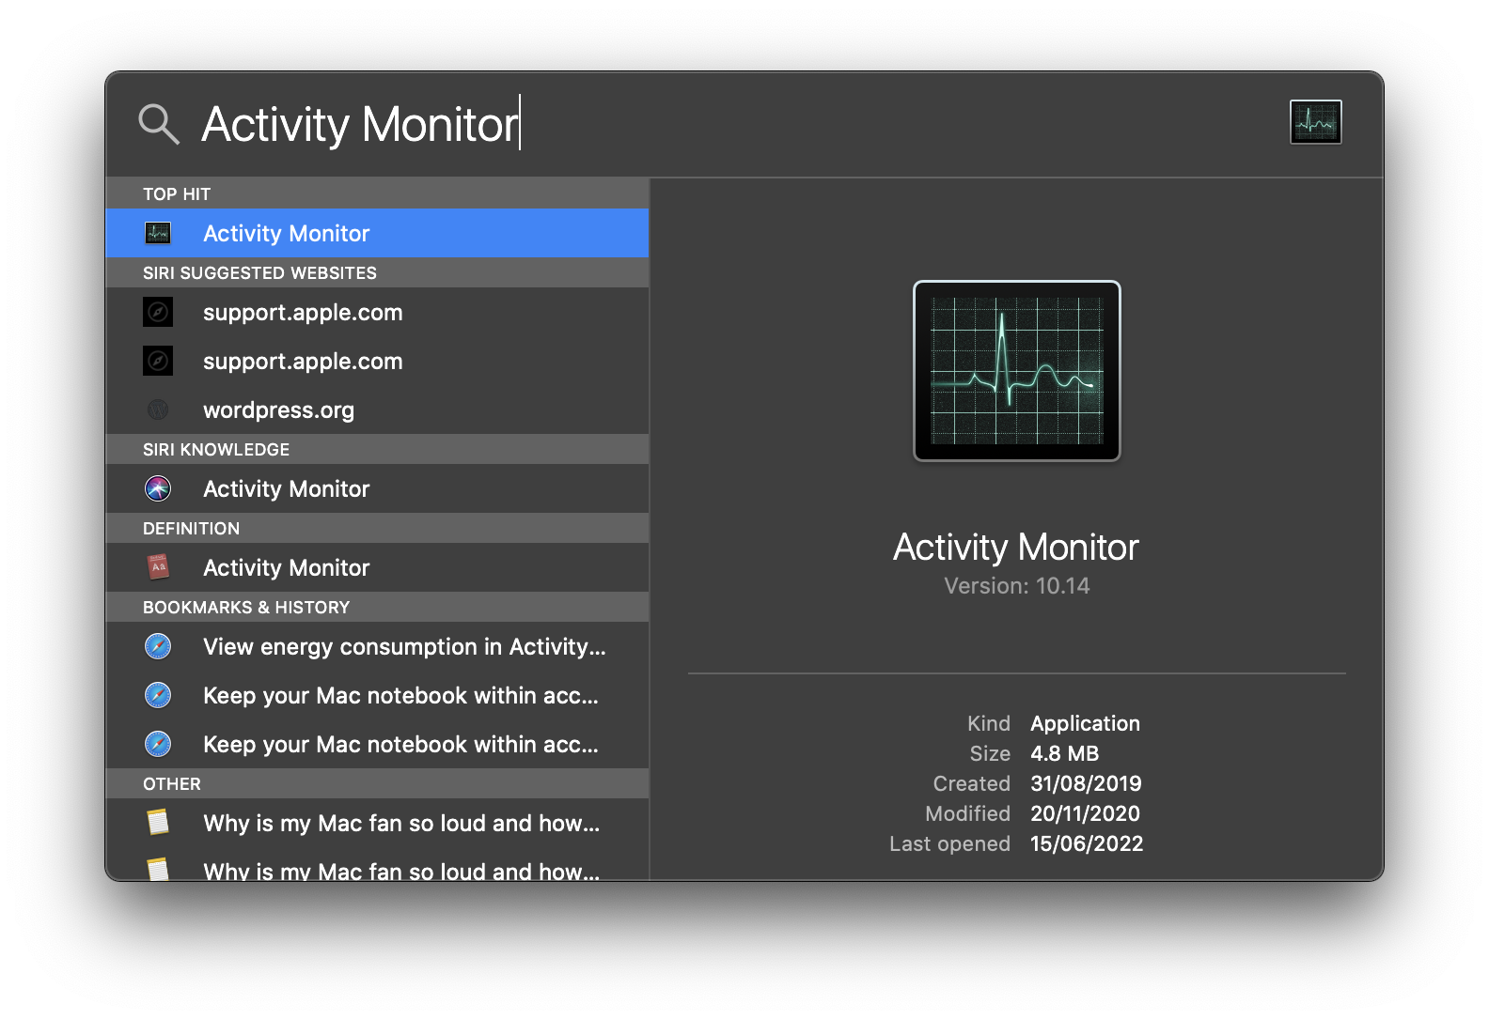Image resolution: width=1489 pixels, height=1020 pixels.
Task: Click the Version: 10.14 text
Action: pos(1016,586)
